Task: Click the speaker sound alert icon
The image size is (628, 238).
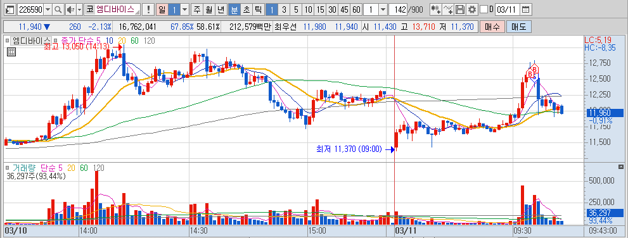Action: point(70,9)
